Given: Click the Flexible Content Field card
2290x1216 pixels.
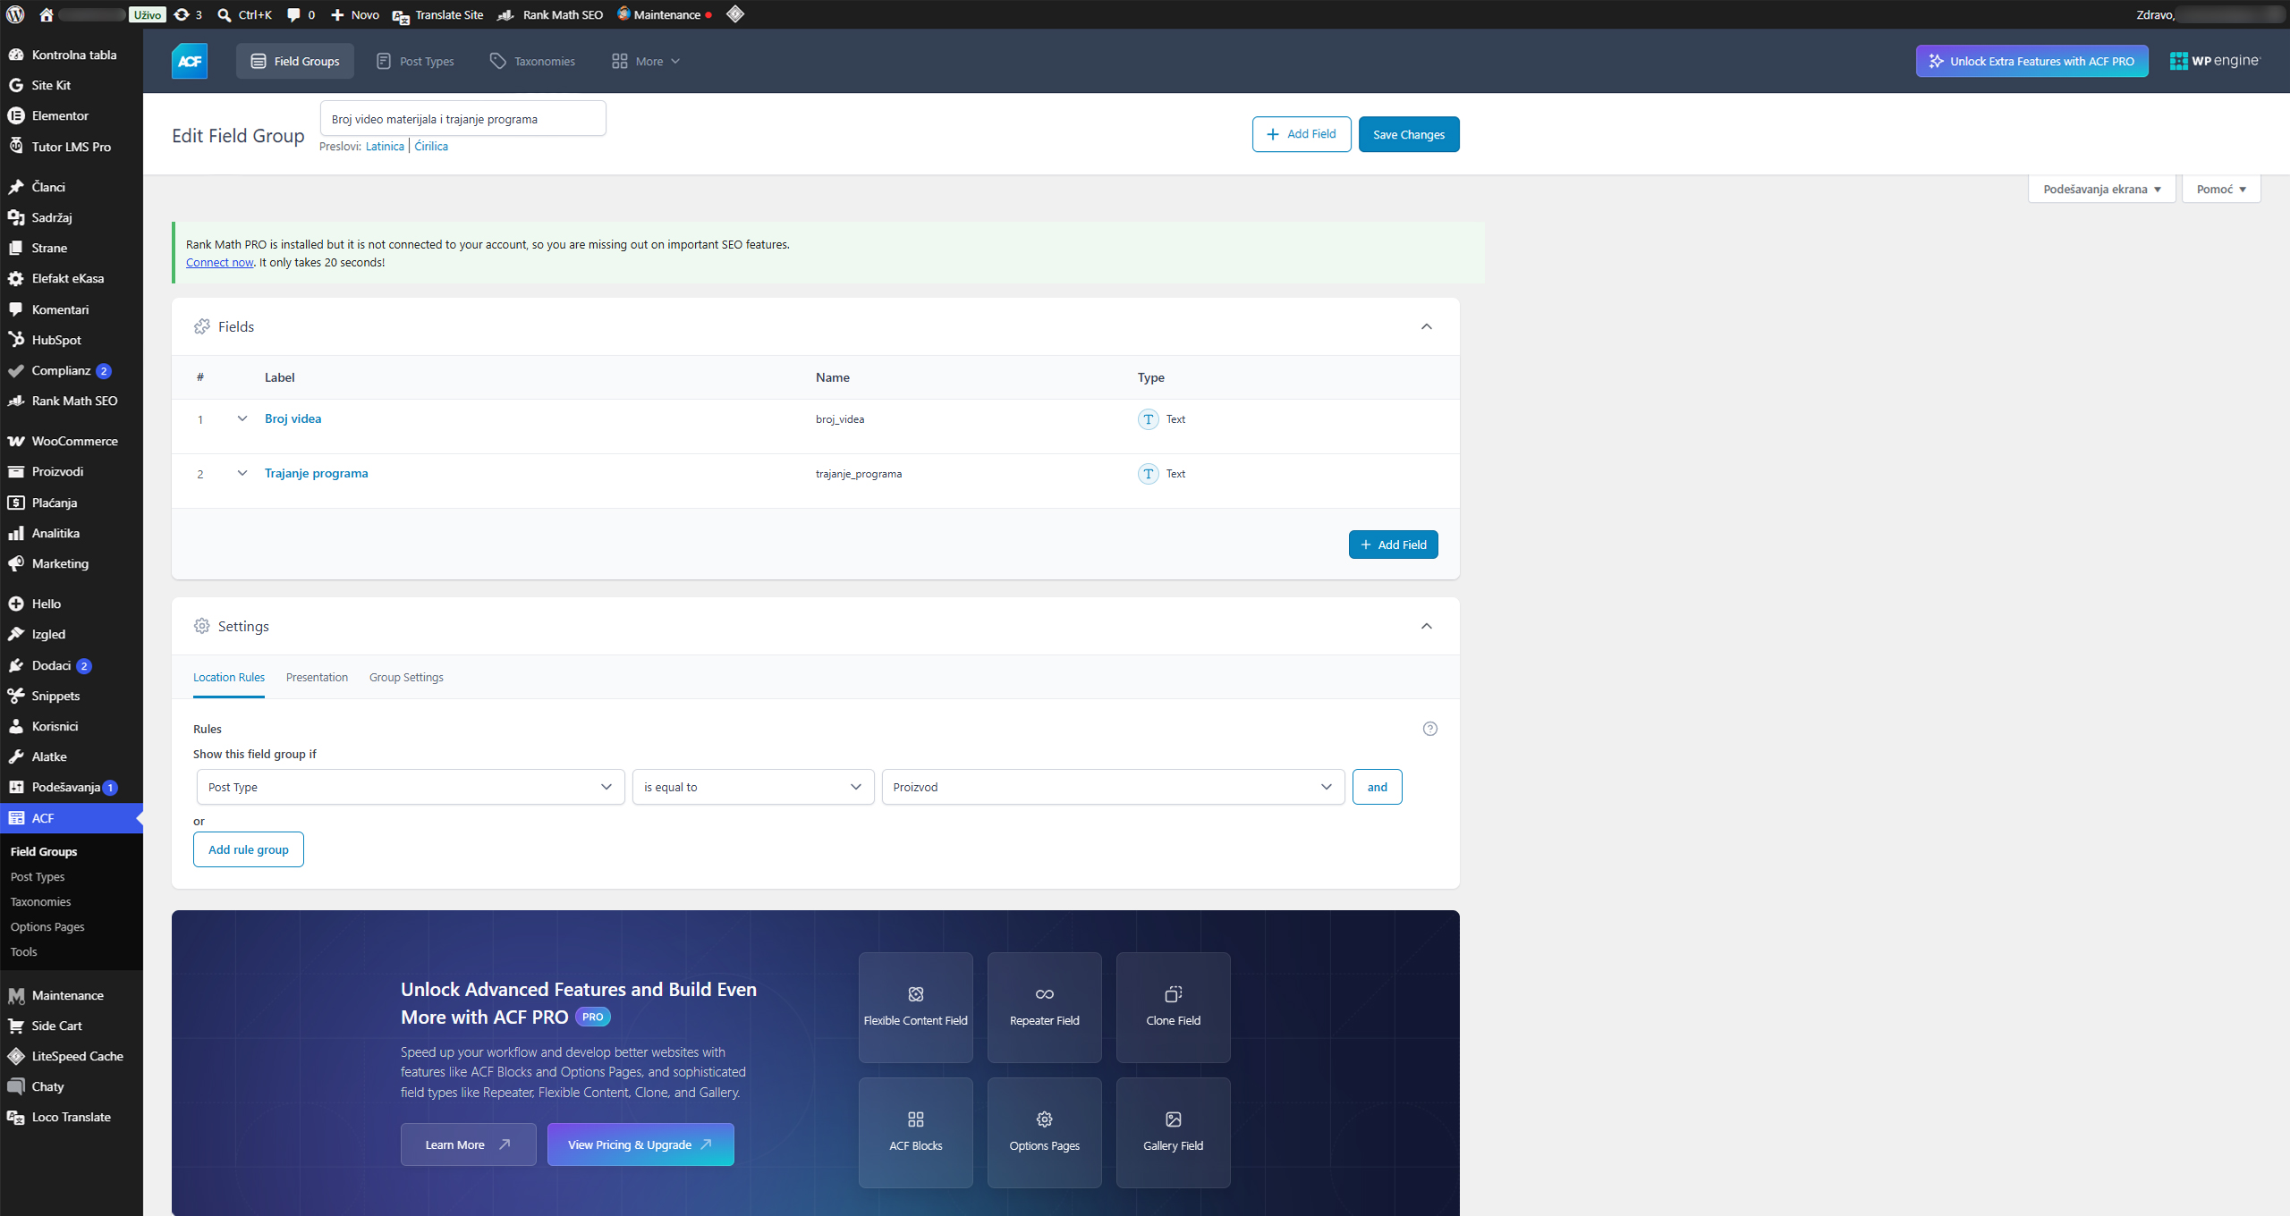Looking at the screenshot, I should click(916, 1008).
